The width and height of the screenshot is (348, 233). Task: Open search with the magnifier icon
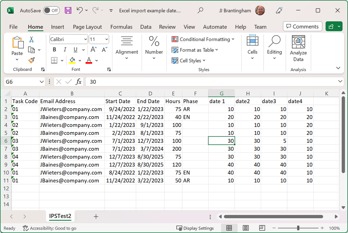coord(200,10)
